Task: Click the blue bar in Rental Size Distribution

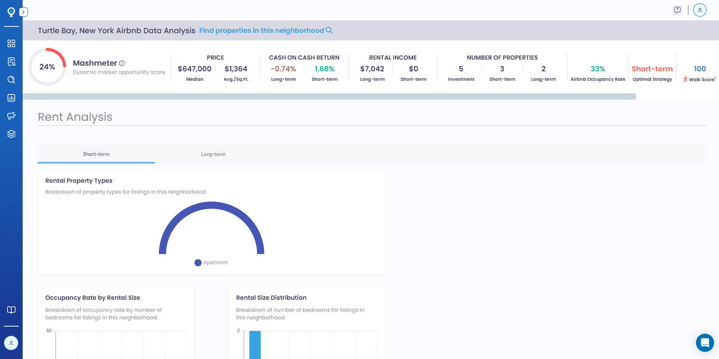Action: point(255,345)
